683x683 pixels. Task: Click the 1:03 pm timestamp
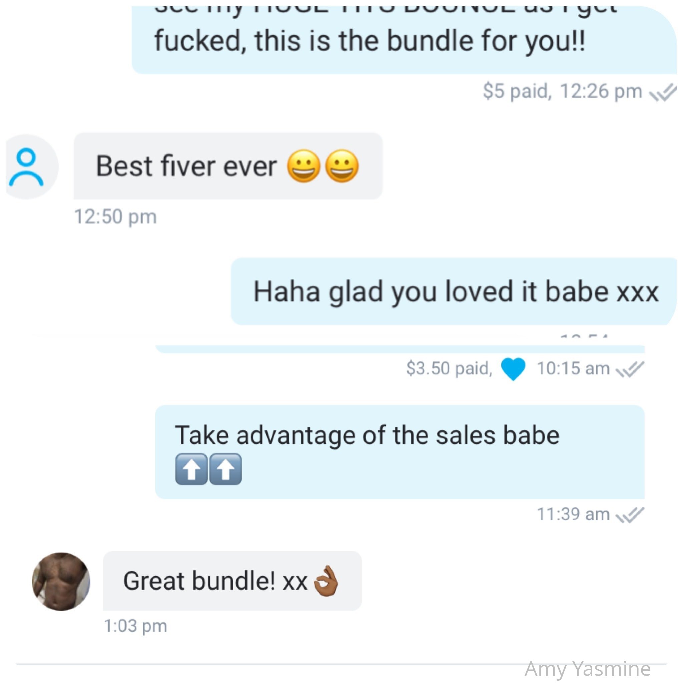(135, 626)
